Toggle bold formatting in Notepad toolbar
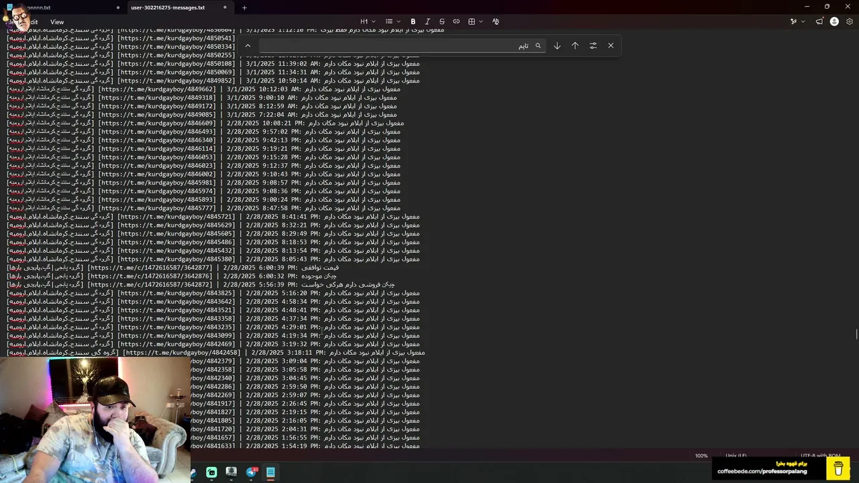The width and height of the screenshot is (859, 483). pyautogui.click(x=413, y=21)
